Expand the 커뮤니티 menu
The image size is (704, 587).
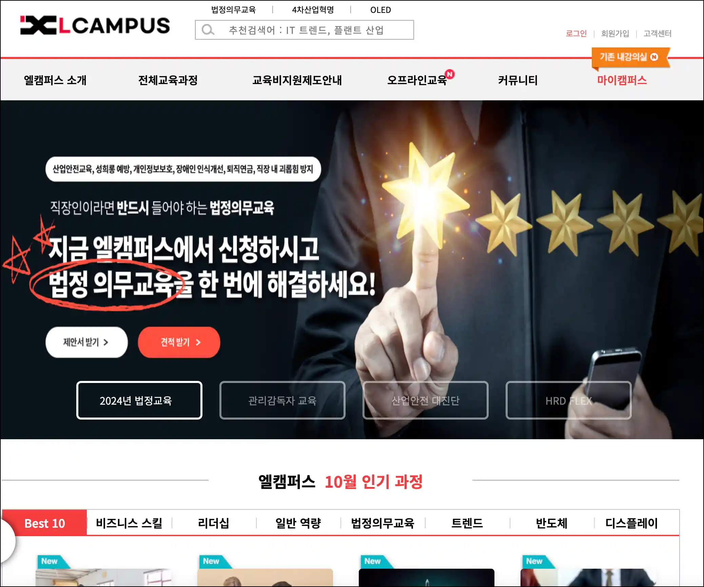[517, 80]
